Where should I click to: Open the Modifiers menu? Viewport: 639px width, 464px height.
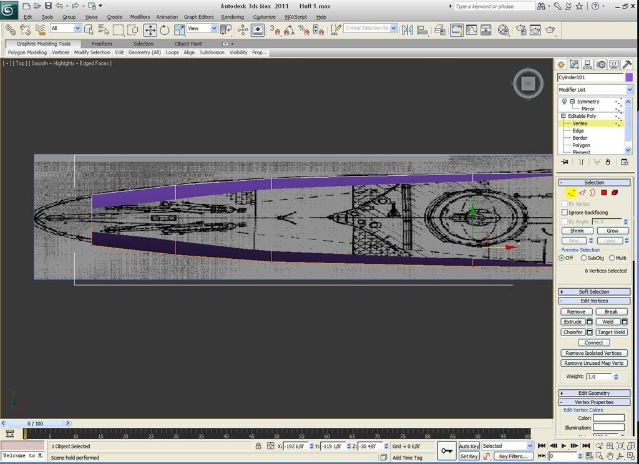140,17
